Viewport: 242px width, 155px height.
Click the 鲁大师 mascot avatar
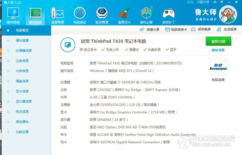(x=228, y=14)
